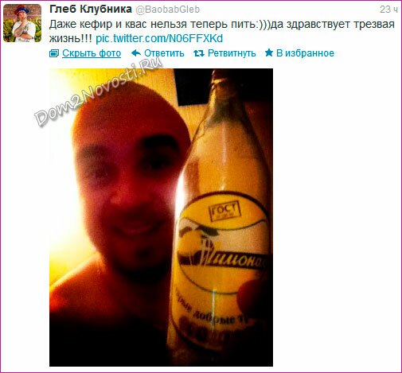The height and width of the screenshot is (373, 402).
Task: Click Ретвитнуть to retweet this post
Action: [232, 53]
